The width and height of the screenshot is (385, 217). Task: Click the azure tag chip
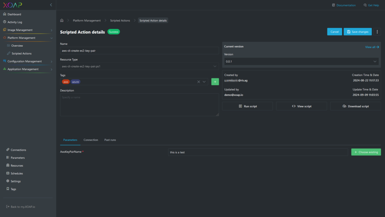click(x=75, y=82)
